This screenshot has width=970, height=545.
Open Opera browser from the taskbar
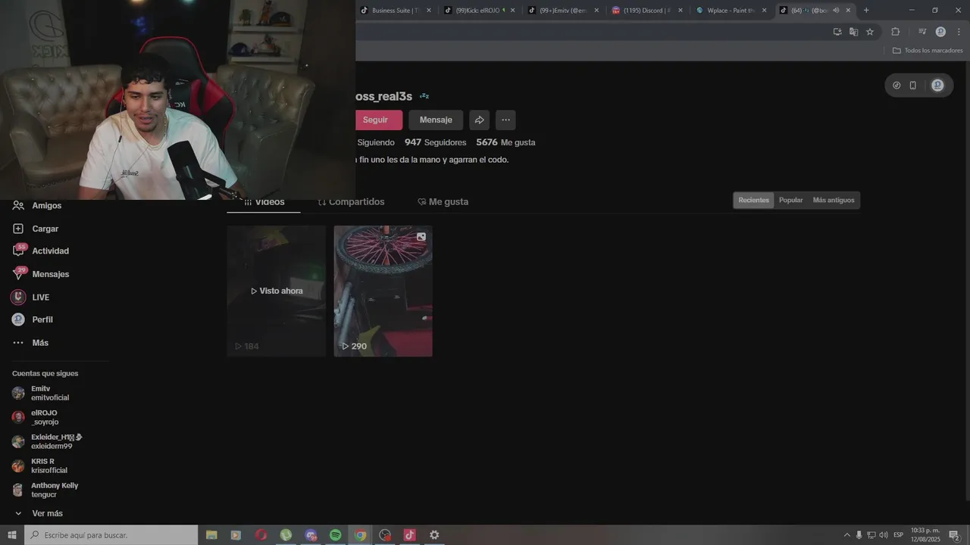261,535
